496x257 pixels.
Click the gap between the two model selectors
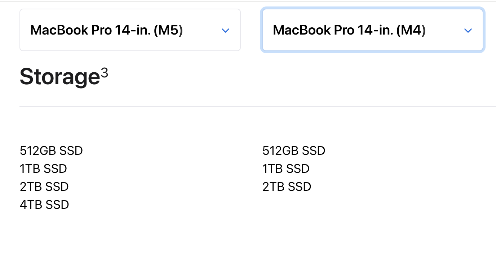(x=251, y=30)
